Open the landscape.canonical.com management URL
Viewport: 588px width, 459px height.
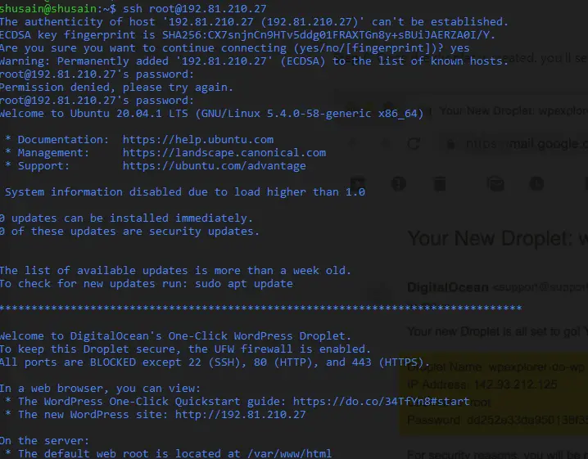224,153
